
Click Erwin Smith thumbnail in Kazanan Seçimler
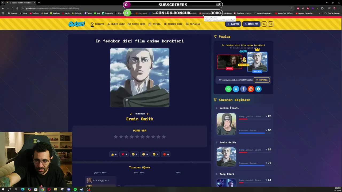point(226,157)
